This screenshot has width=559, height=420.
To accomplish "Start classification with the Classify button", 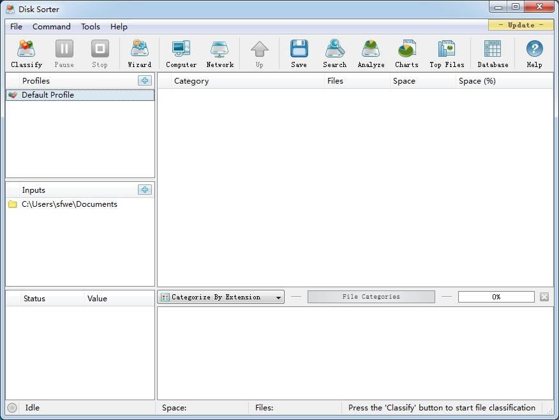I will (26, 54).
